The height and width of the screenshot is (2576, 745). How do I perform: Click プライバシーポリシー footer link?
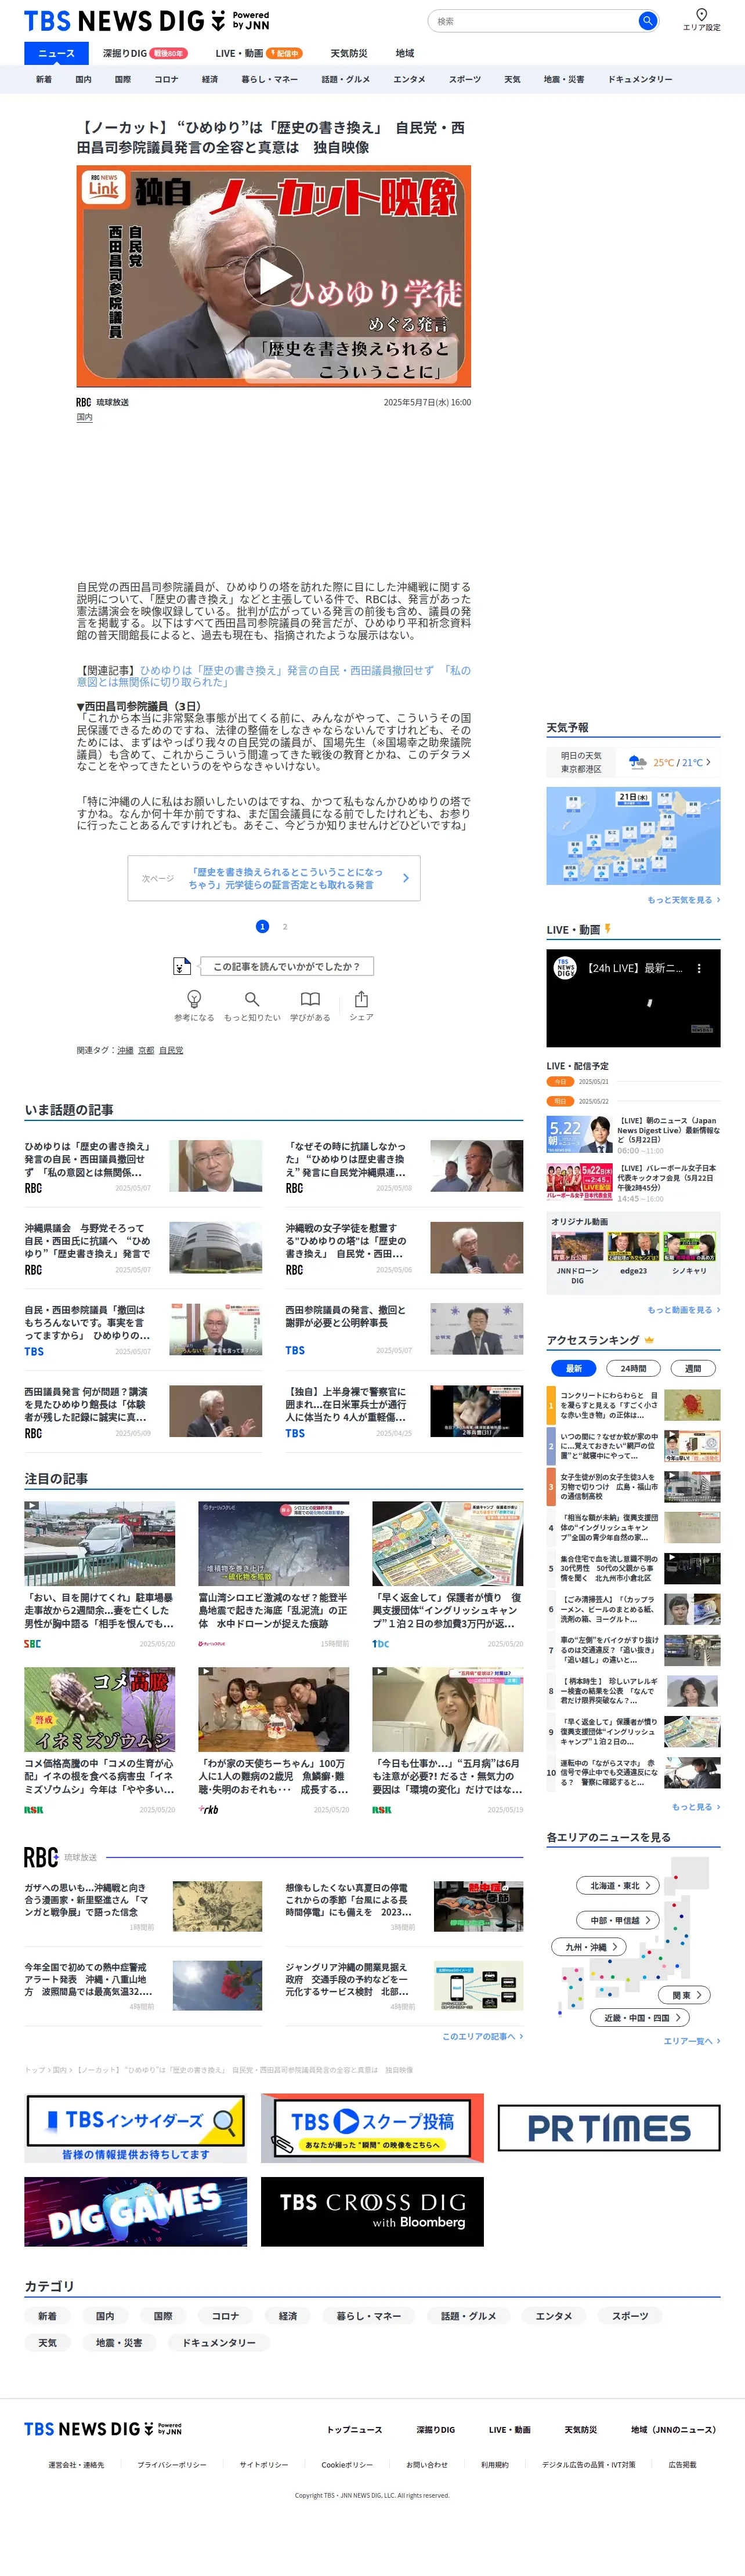pos(172,2465)
